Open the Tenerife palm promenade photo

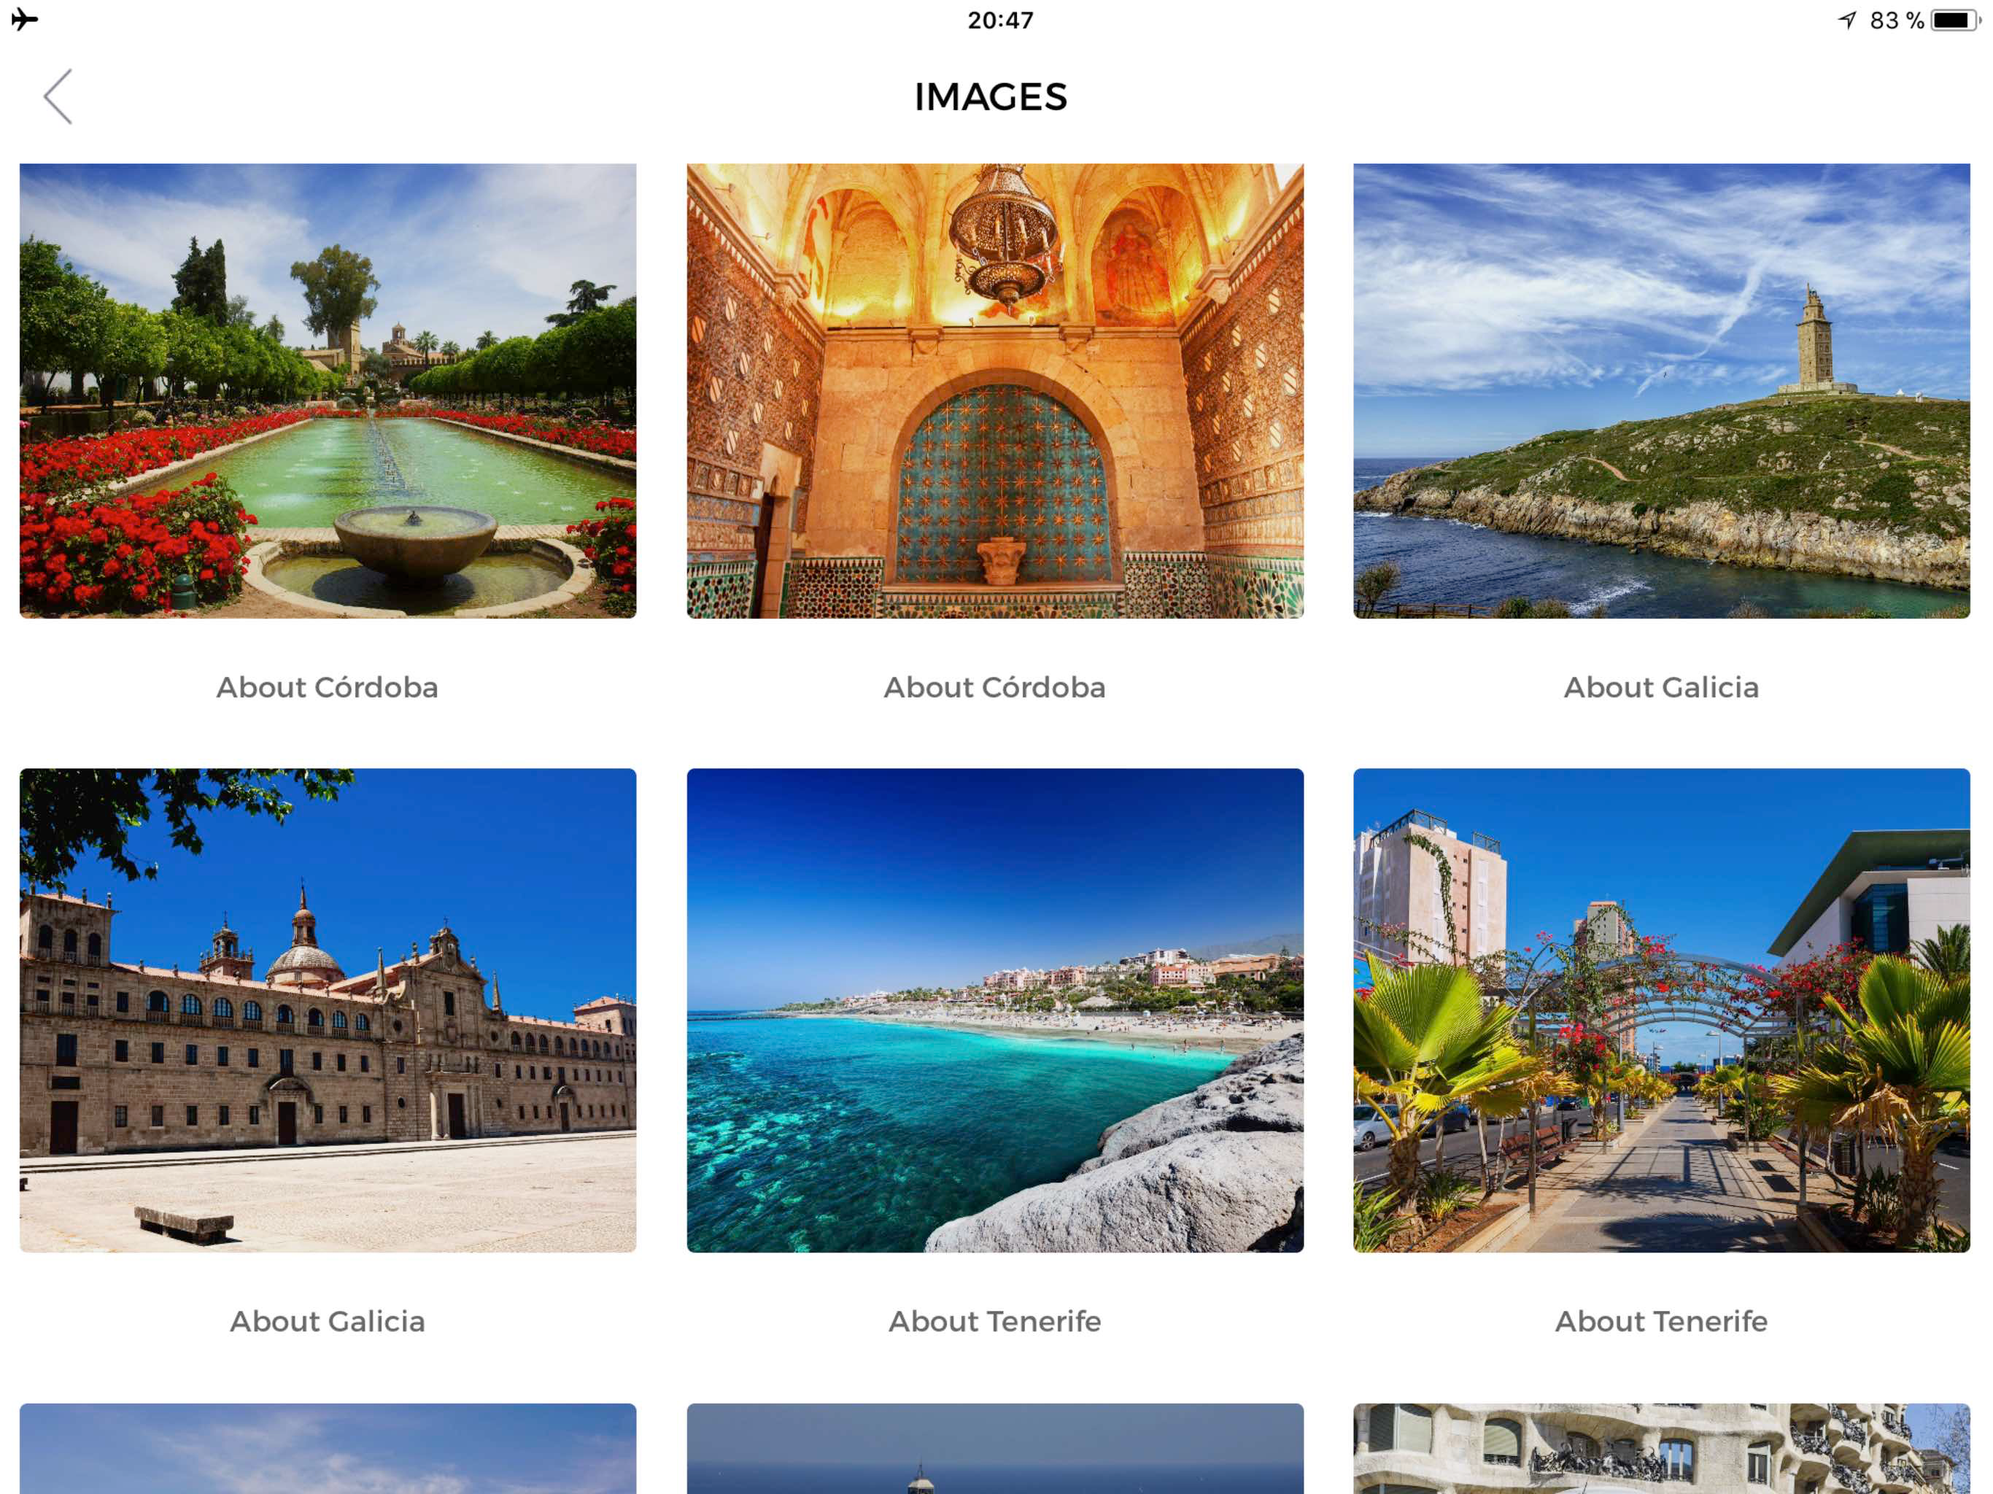[1661, 1009]
